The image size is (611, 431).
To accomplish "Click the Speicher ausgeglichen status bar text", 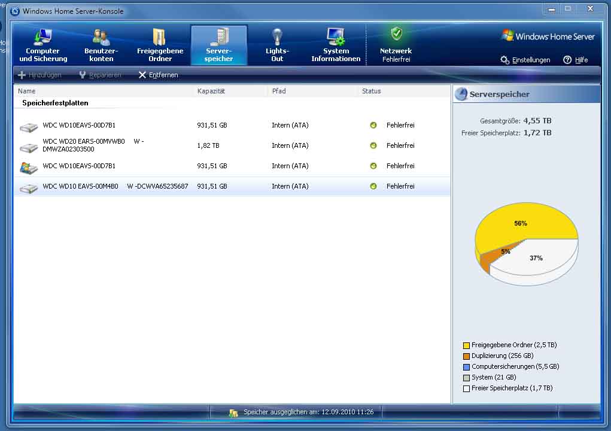I will (308, 412).
